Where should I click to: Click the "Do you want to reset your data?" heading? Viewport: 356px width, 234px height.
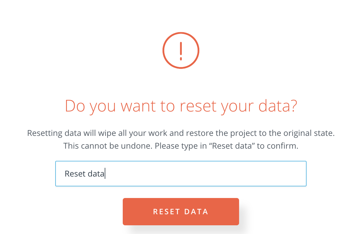(x=181, y=106)
